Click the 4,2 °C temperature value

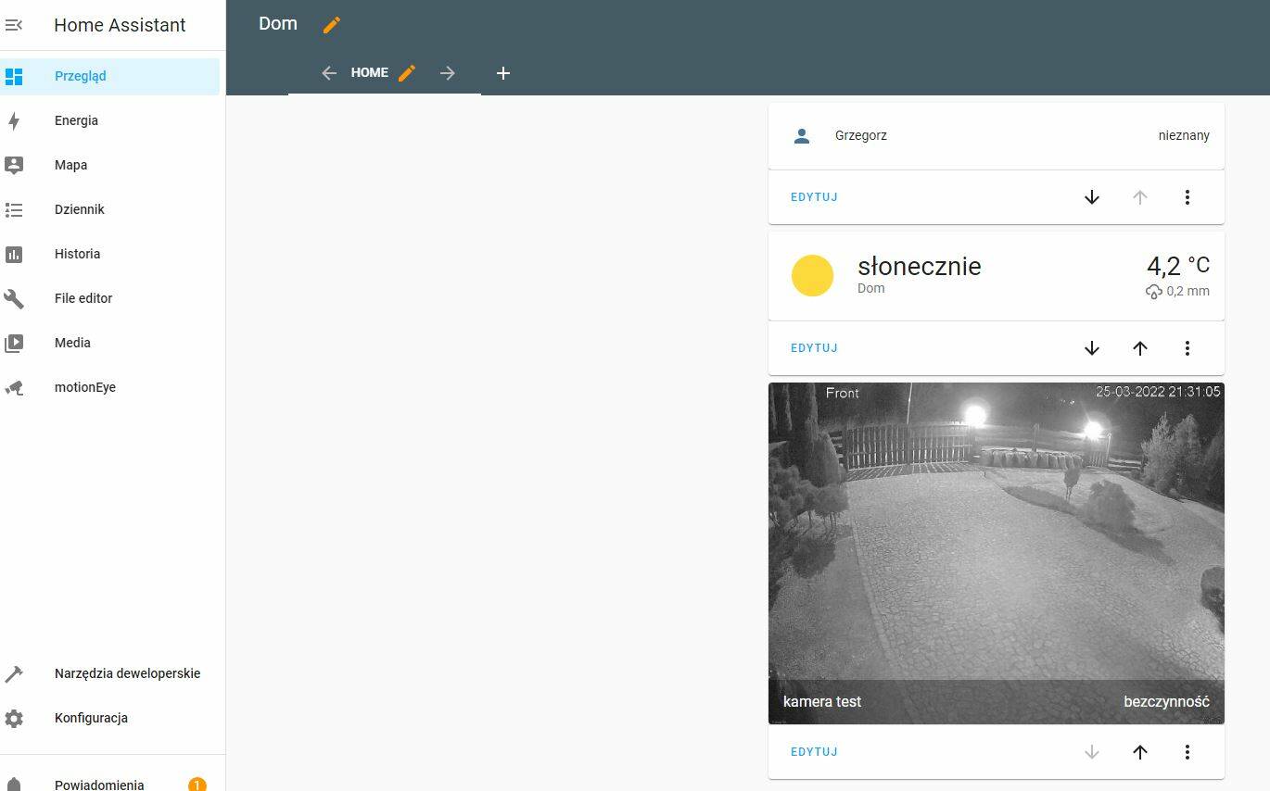pyautogui.click(x=1178, y=266)
